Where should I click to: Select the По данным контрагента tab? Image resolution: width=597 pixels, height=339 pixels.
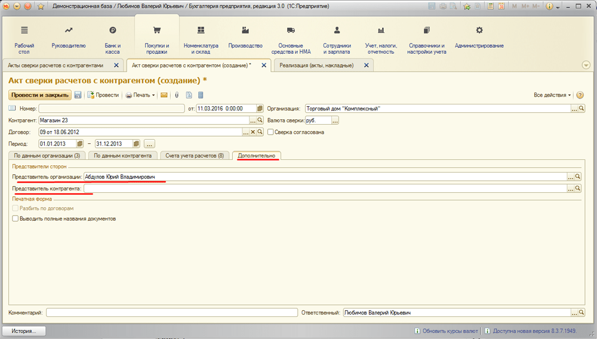[122, 156]
